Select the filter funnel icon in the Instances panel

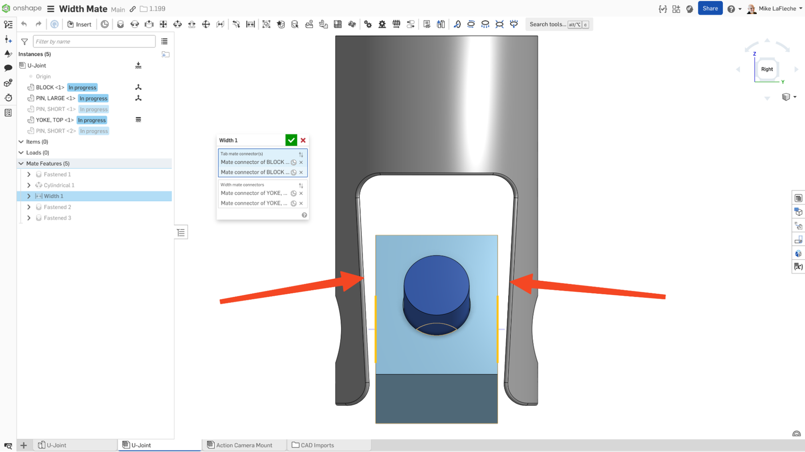(24, 41)
